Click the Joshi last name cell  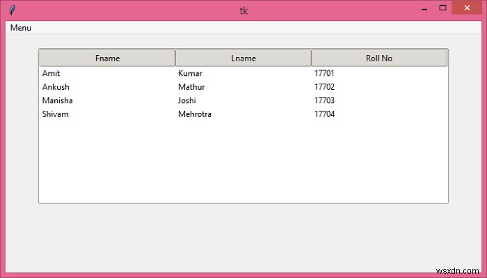coord(187,100)
